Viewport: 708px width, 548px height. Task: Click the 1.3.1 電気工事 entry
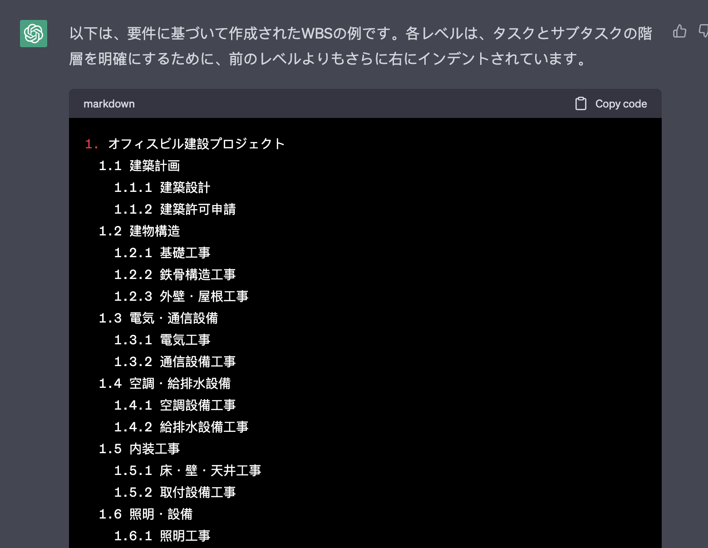[162, 340]
